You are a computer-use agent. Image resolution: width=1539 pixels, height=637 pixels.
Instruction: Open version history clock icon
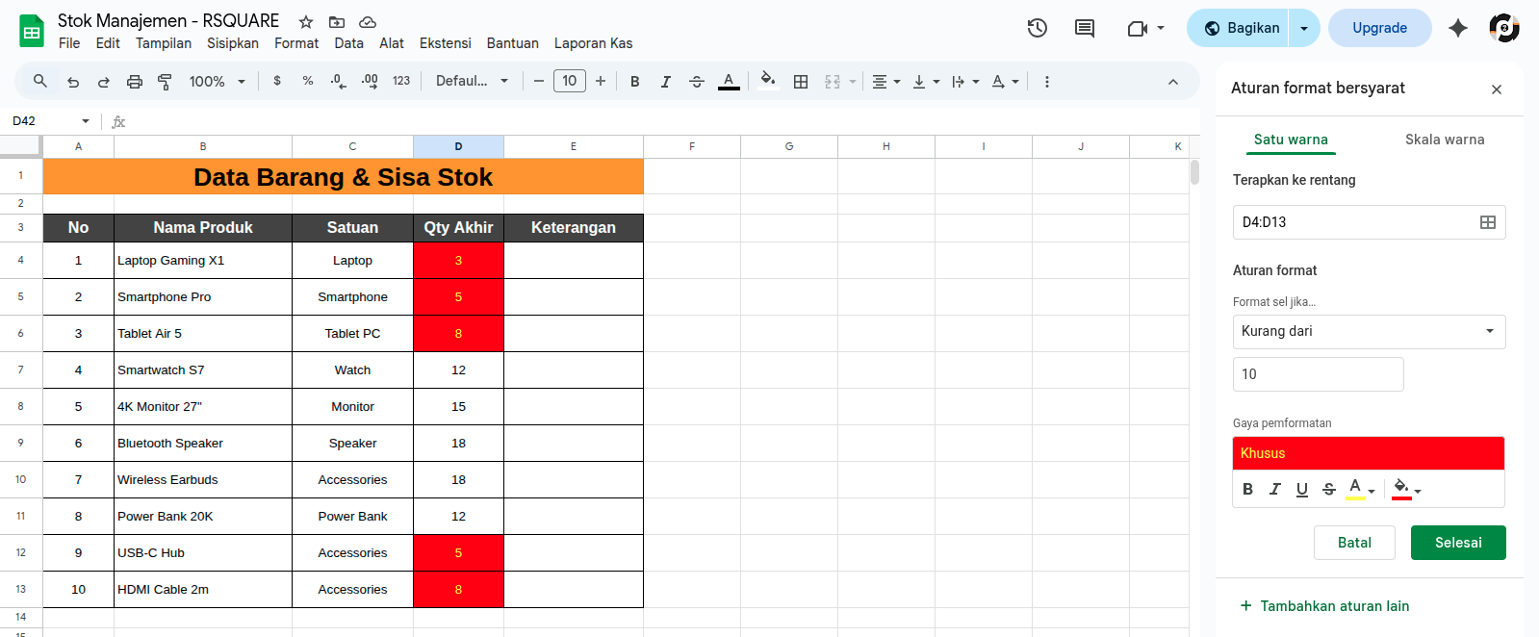1037,28
